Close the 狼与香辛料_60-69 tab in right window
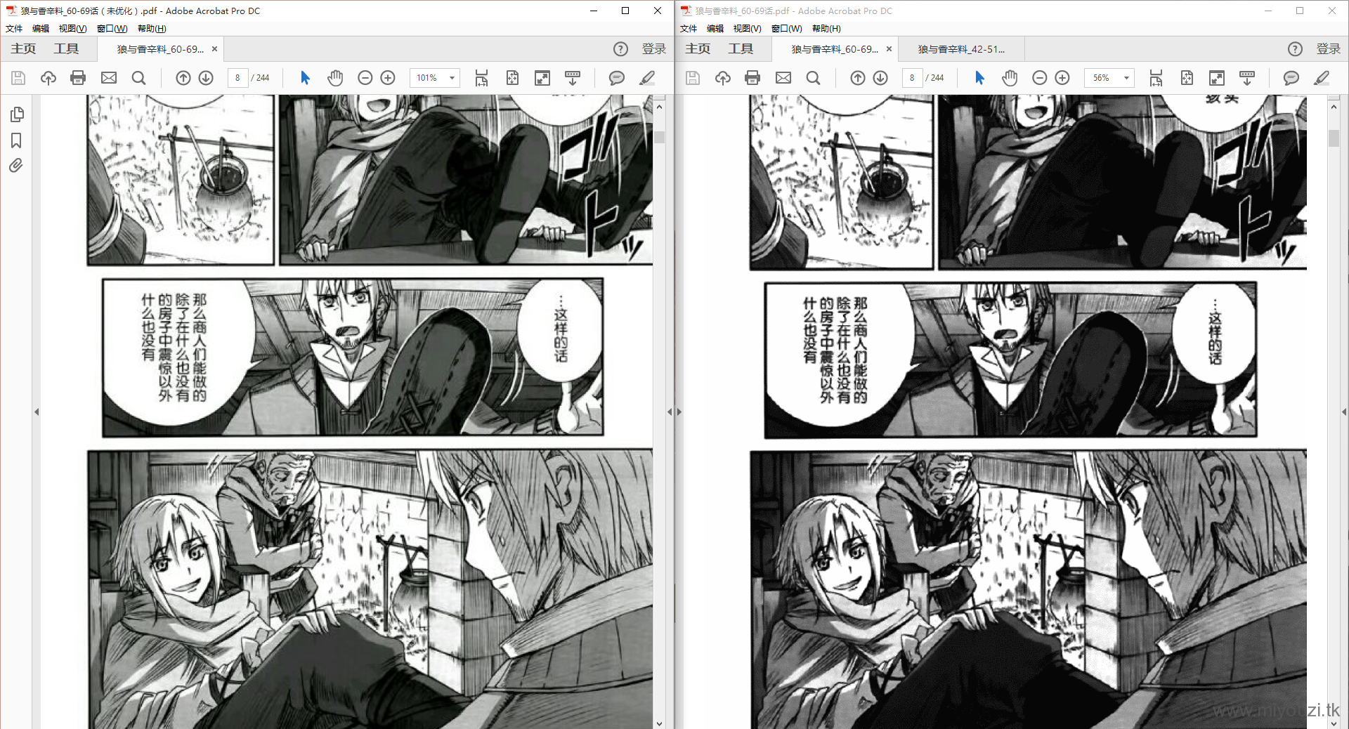Screen dimensions: 1349x729 tap(889, 49)
